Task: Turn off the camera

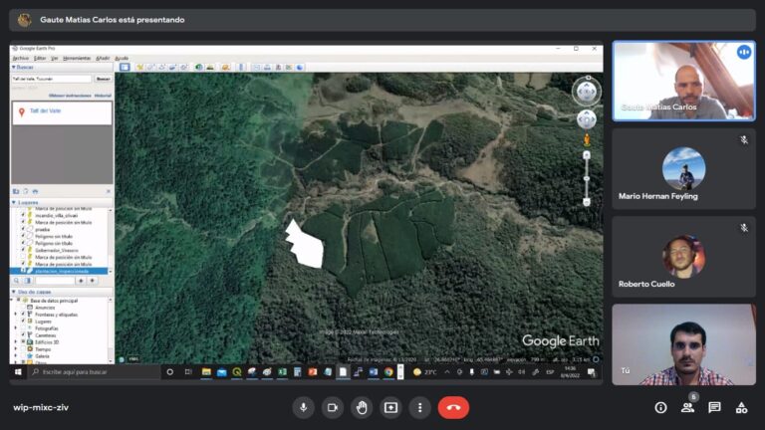Action: (x=333, y=407)
